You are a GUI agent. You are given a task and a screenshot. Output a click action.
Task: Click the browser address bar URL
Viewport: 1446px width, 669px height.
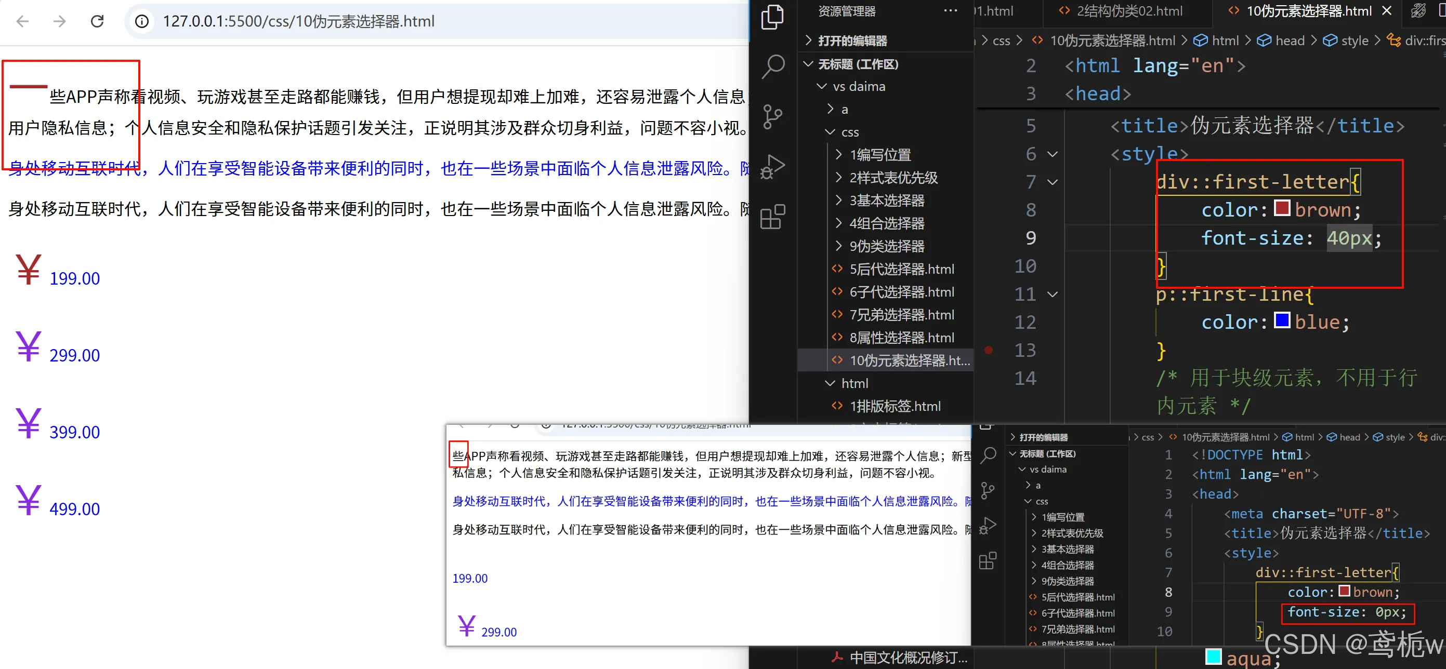(x=298, y=21)
